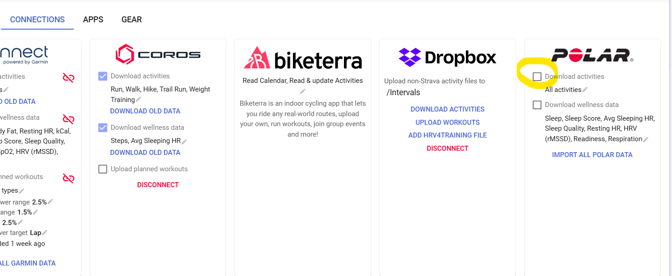672x276 pixels.
Task: Click the pencil icon next to Lap
Action: 45,233
